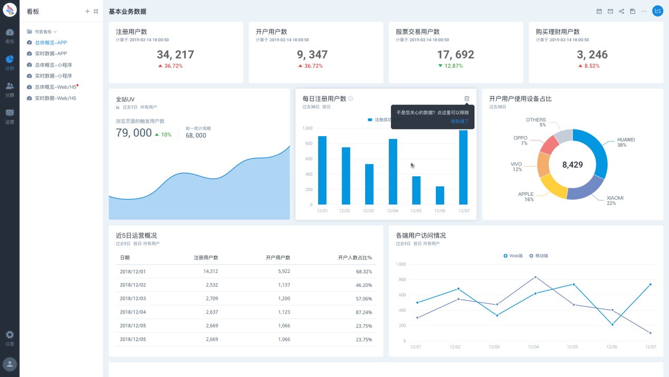The width and height of the screenshot is (669, 377).
Task: Share the dashboard via share icon
Action: 622,11
